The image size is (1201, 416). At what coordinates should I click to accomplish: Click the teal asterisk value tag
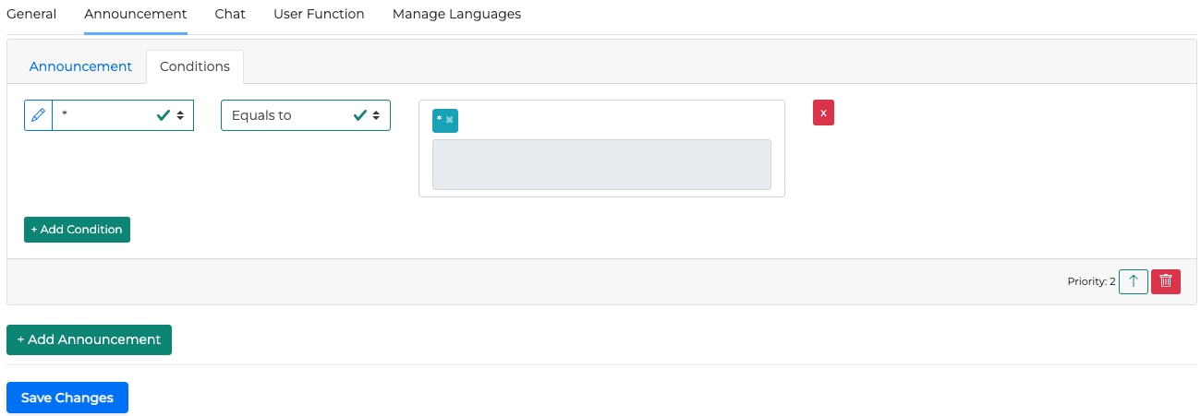440,120
